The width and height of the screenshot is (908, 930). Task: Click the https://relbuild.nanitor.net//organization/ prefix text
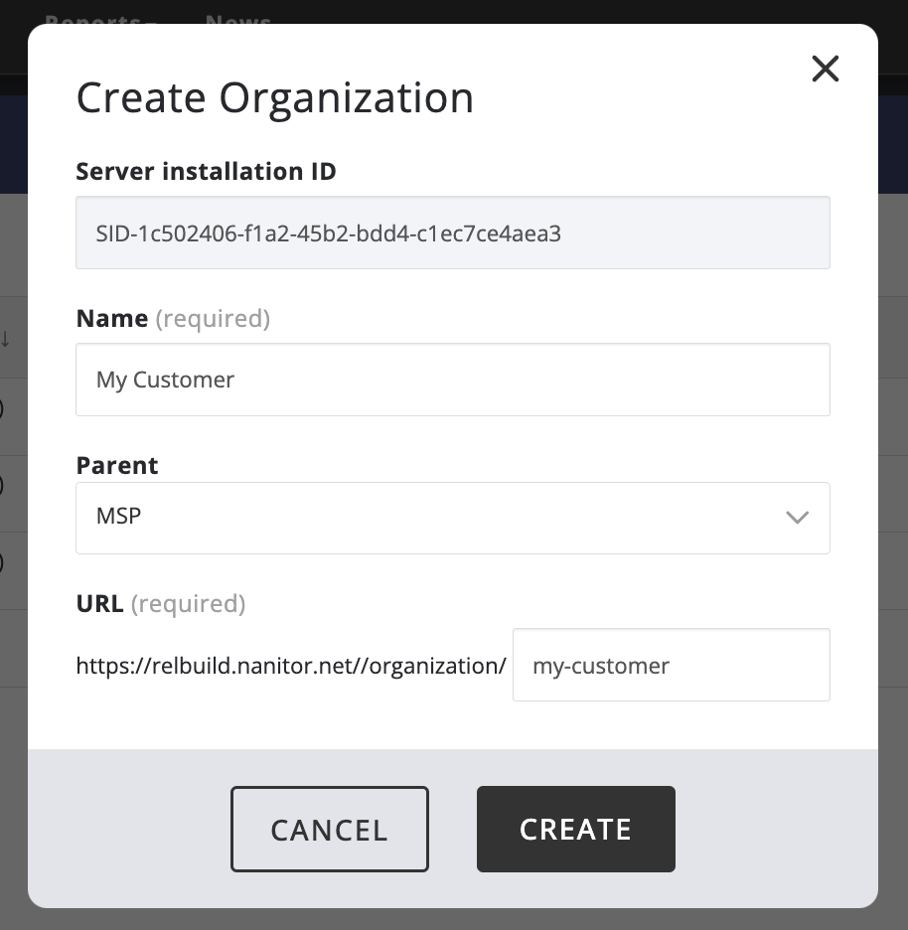[x=291, y=665]
